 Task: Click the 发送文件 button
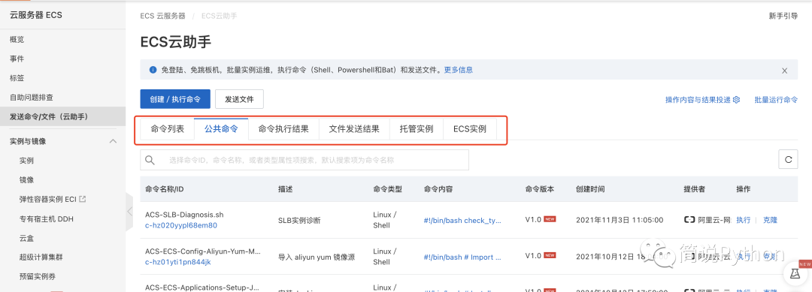239,99
